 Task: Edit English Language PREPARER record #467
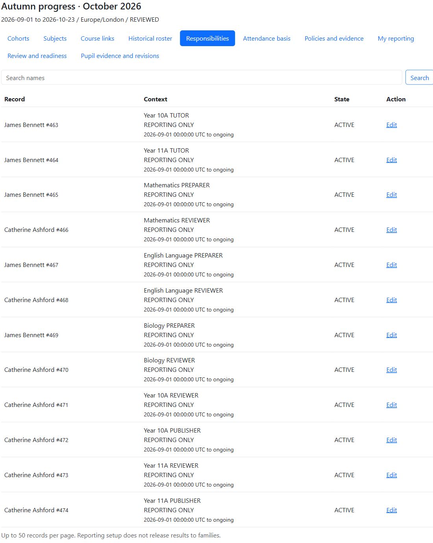tap(392, 265)
